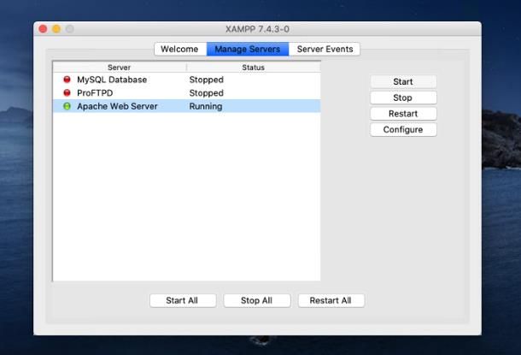This screenshot has width=521, height=355.
Task: Click the Stopped status of ProFTPD
Action: (207, 93)
